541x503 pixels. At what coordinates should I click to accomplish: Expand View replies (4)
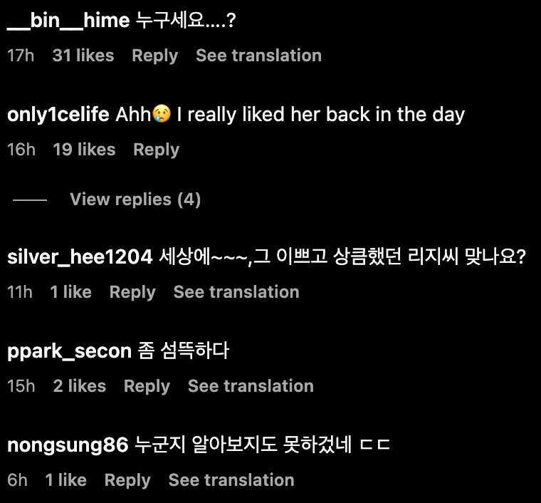[135, 199]
